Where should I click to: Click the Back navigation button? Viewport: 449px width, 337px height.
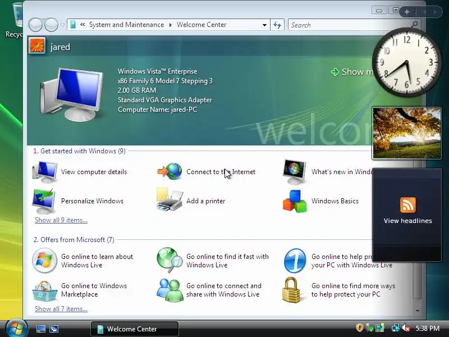pos(36,25)
